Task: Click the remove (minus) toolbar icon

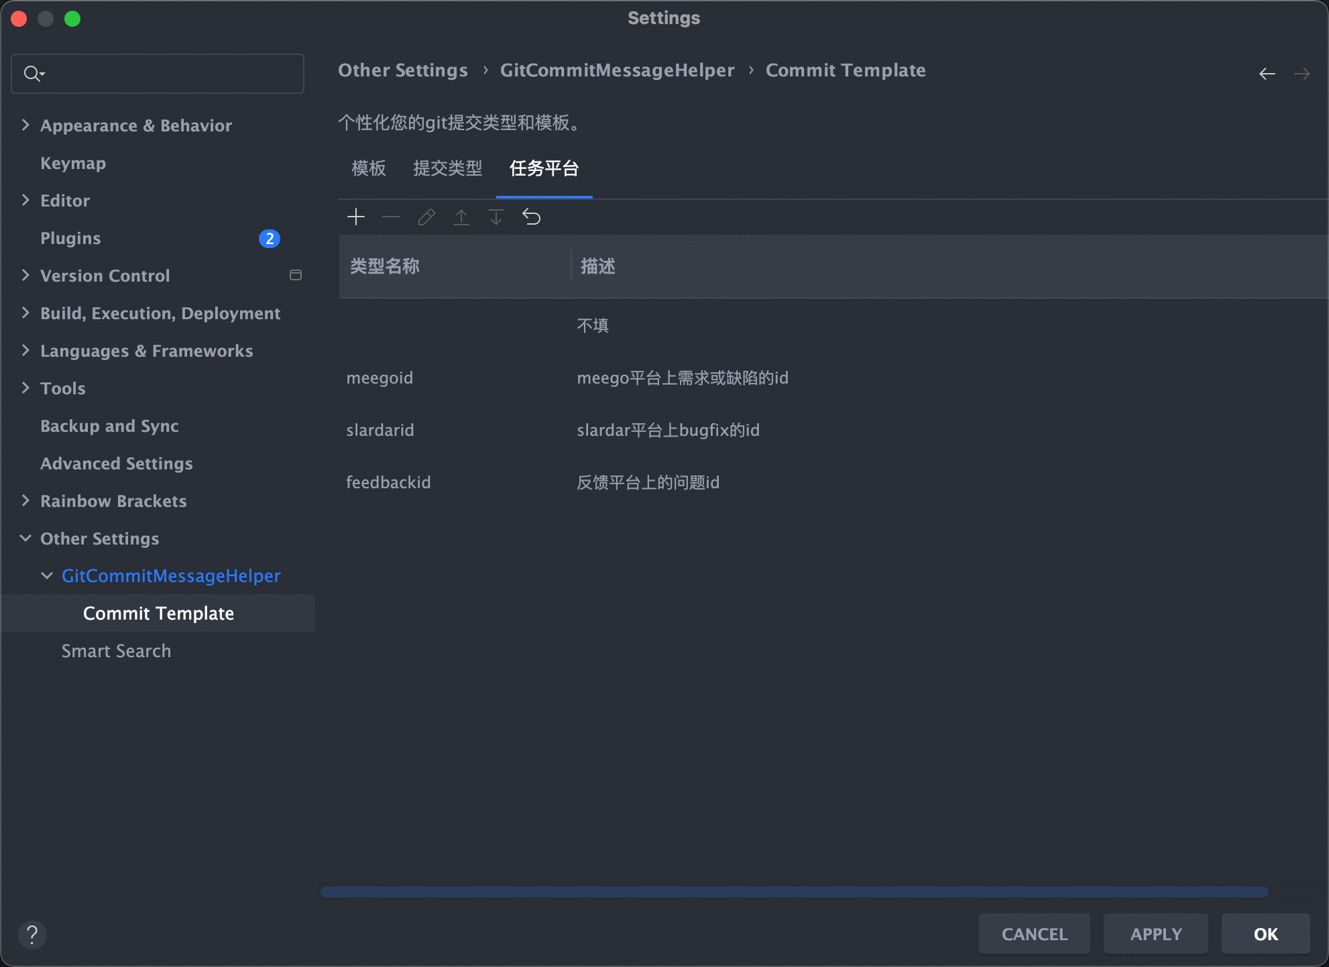Action: [x=391, y=217]
